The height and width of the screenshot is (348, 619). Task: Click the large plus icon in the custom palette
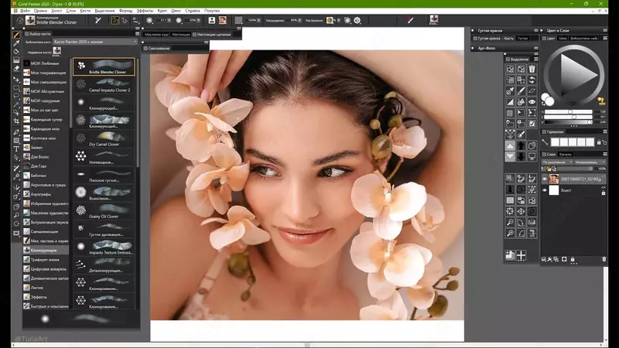coord(521,256)
